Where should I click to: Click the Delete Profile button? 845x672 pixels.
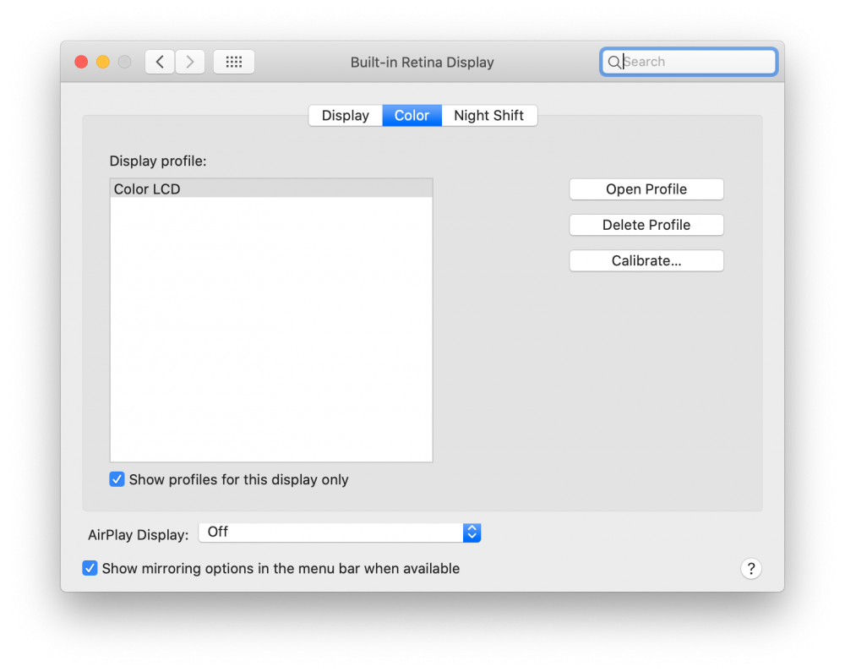click(x=646, y=225)
